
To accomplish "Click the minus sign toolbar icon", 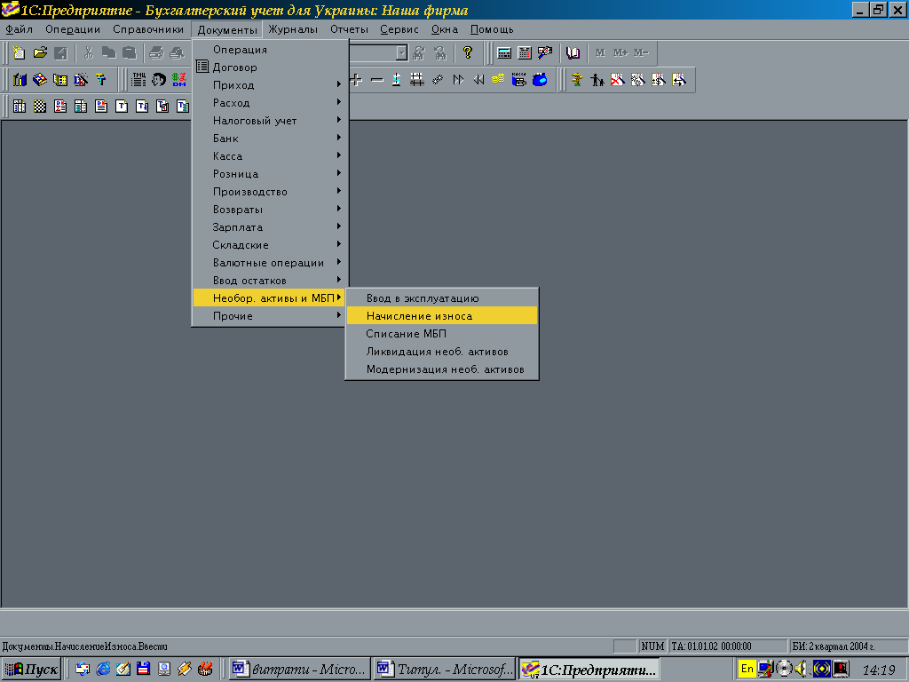I will pyautogui.click(x=376, y=79).
